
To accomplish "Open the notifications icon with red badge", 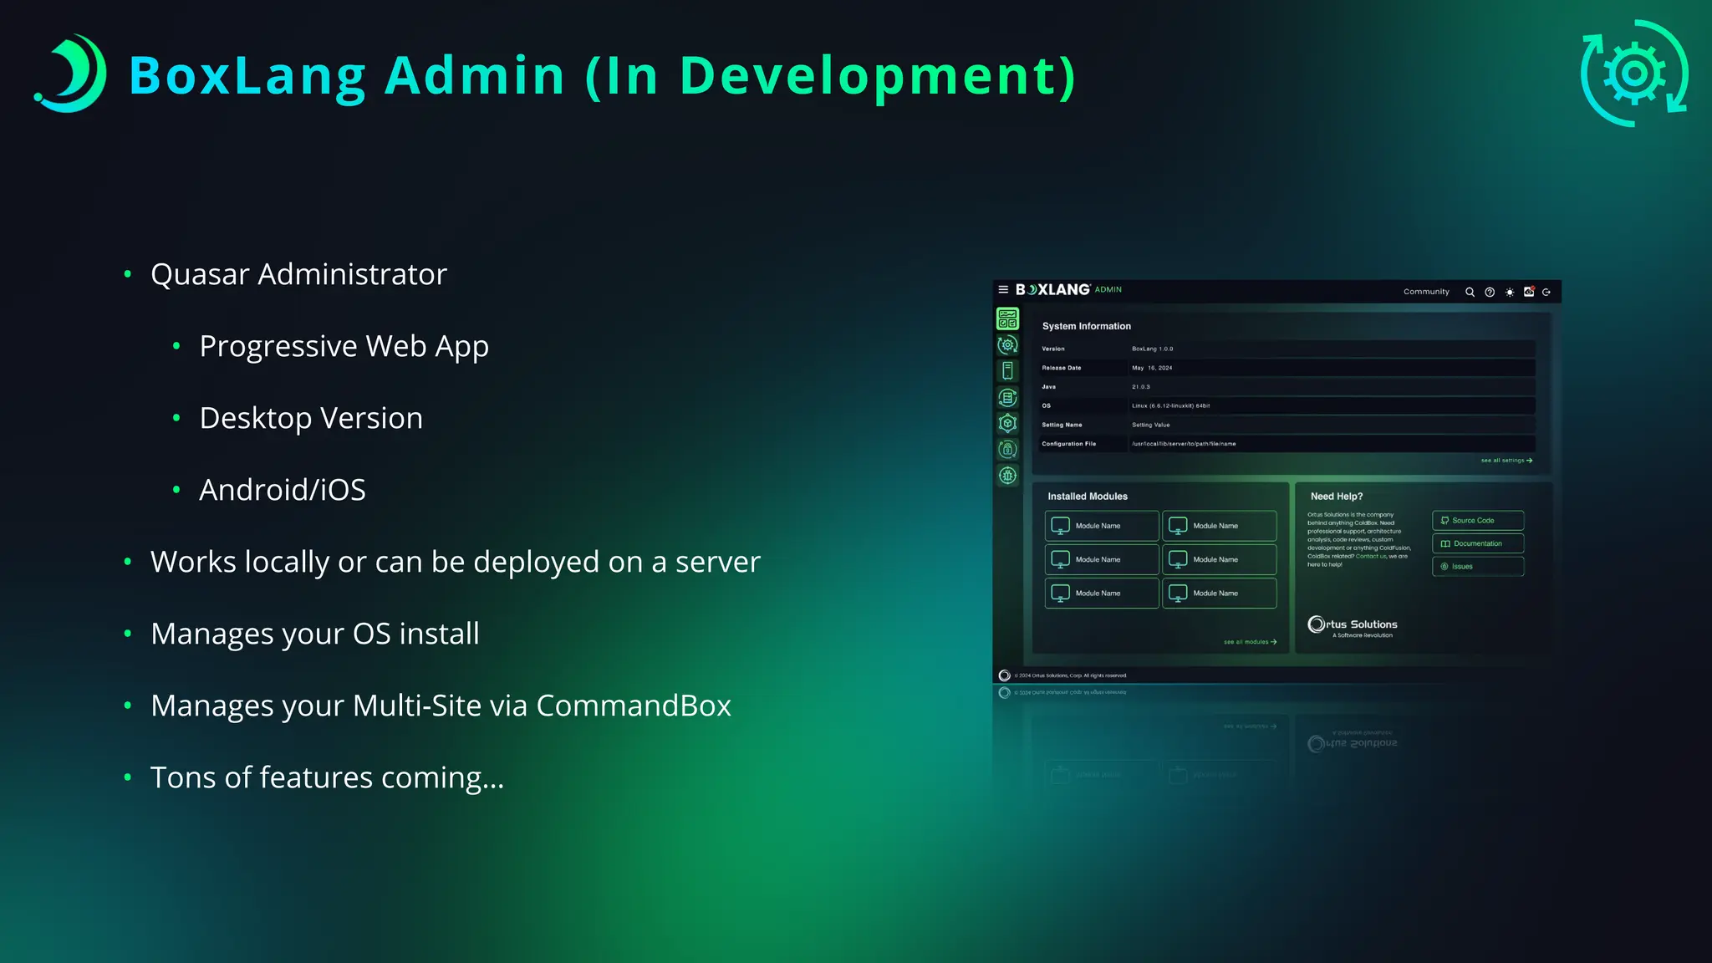I will pyautogui.click(x=1529, y=291).
